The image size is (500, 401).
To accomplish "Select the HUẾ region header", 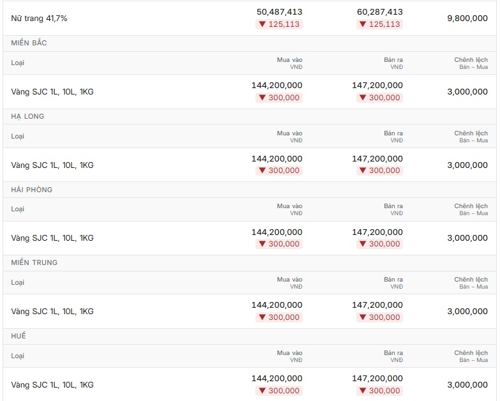I will coord(19,336).
